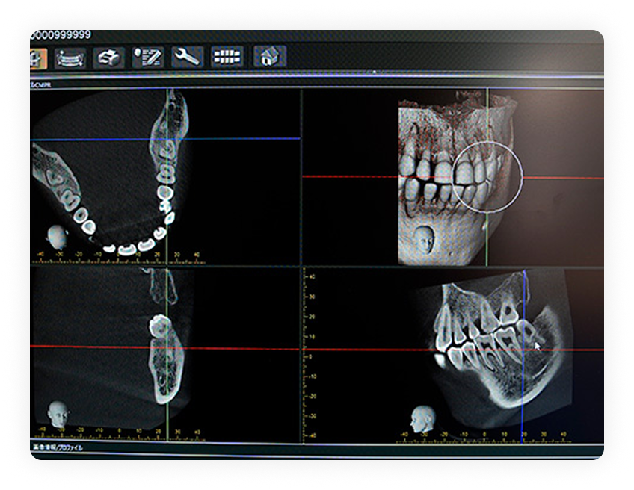
Task: Select orientation head in bottom-left coronal view
Action: pyautogui.click(x=56, y=413)
